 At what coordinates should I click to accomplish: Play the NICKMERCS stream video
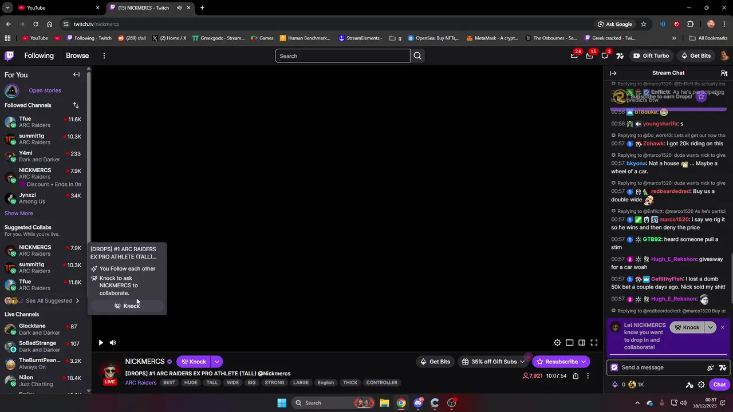(x=101, y=343)
